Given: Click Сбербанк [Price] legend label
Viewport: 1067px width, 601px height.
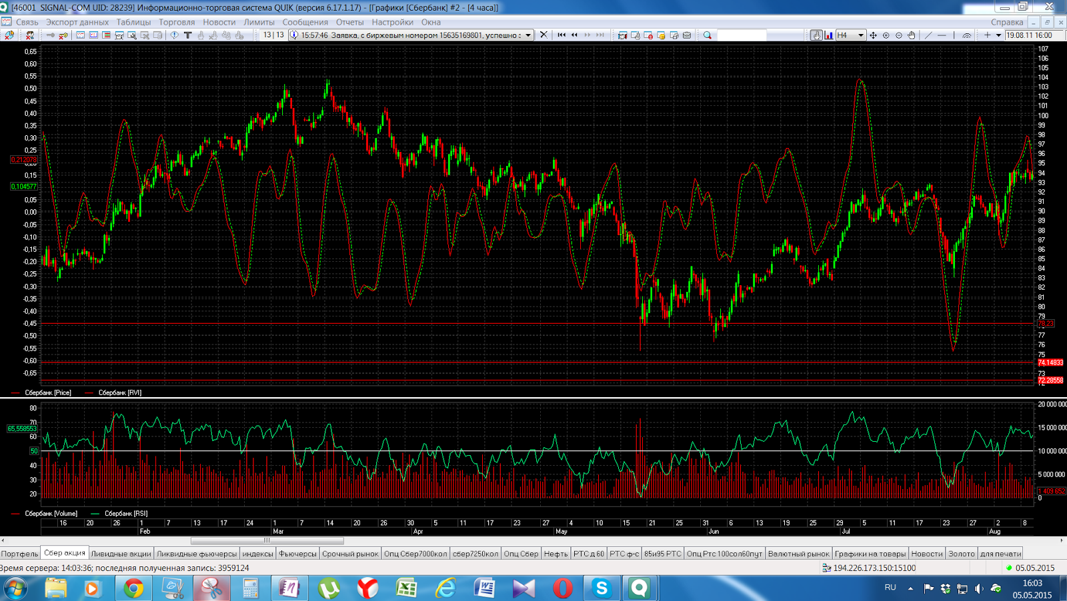Looking at the screenshot, I should pyautogui.click(x=48, y=392).
